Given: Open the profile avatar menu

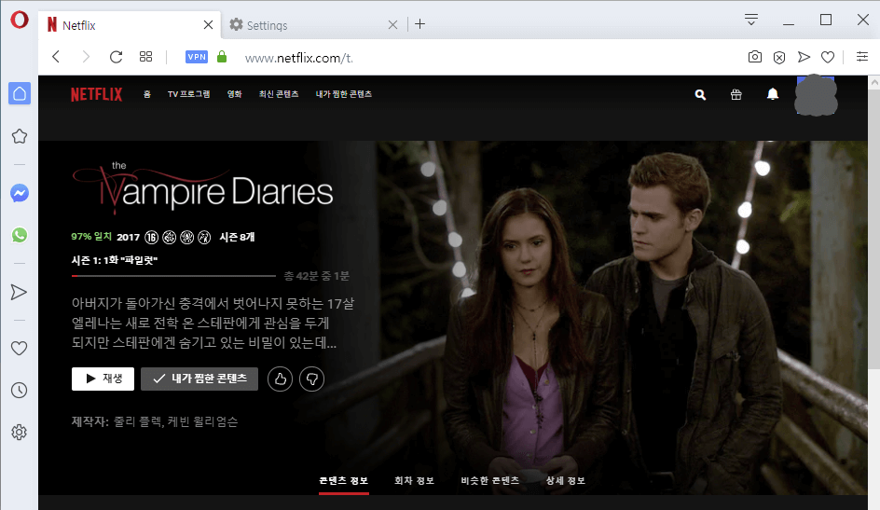Looking at the screenshot, I should coord(816,95).
